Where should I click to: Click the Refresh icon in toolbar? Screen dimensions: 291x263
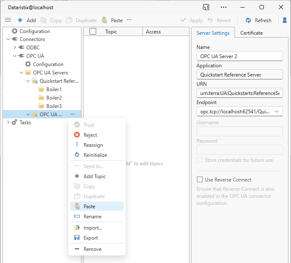248,20
